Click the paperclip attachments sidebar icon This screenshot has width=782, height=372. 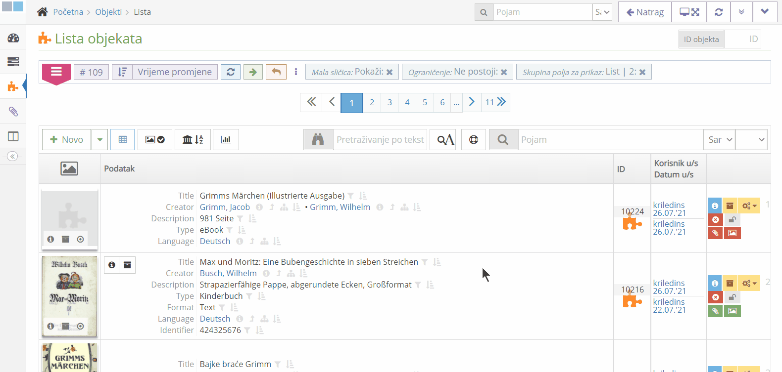(x=13, y=112)
